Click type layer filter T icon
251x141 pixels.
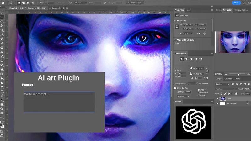tap(241, 84)
